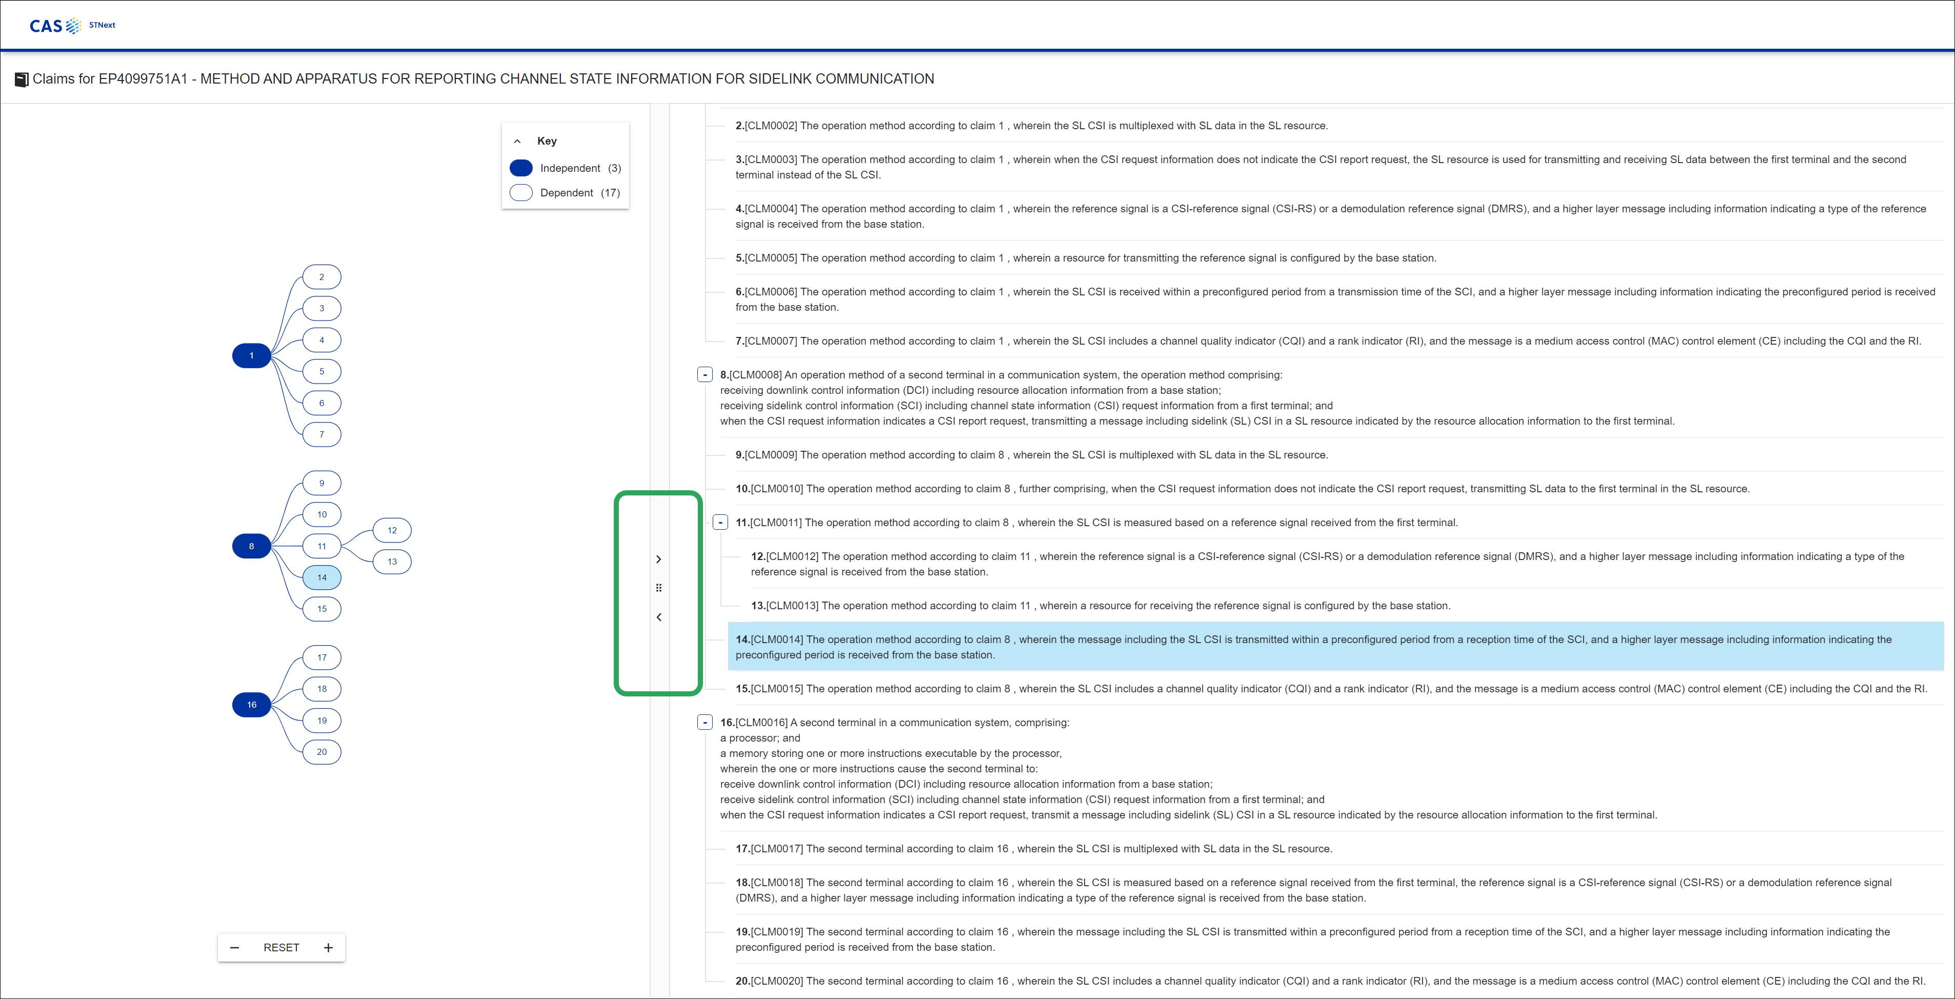The image size is (1955, 999).
Task: Collapse claim 11 sub-claims
Action: tap(720, 522)
